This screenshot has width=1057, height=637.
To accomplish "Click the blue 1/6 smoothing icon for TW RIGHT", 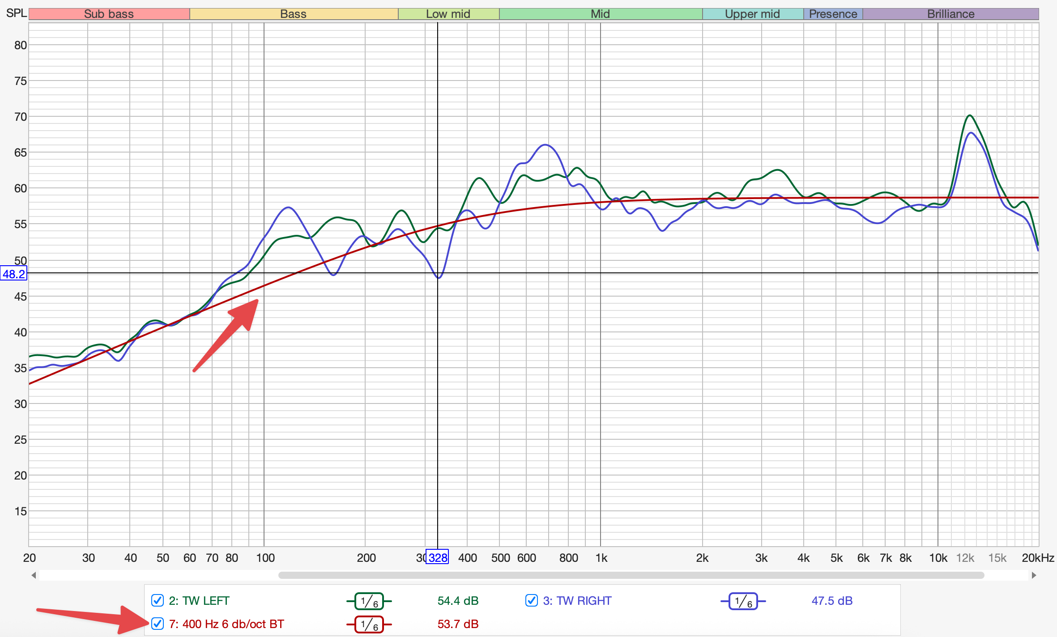I will pos(743,601).
